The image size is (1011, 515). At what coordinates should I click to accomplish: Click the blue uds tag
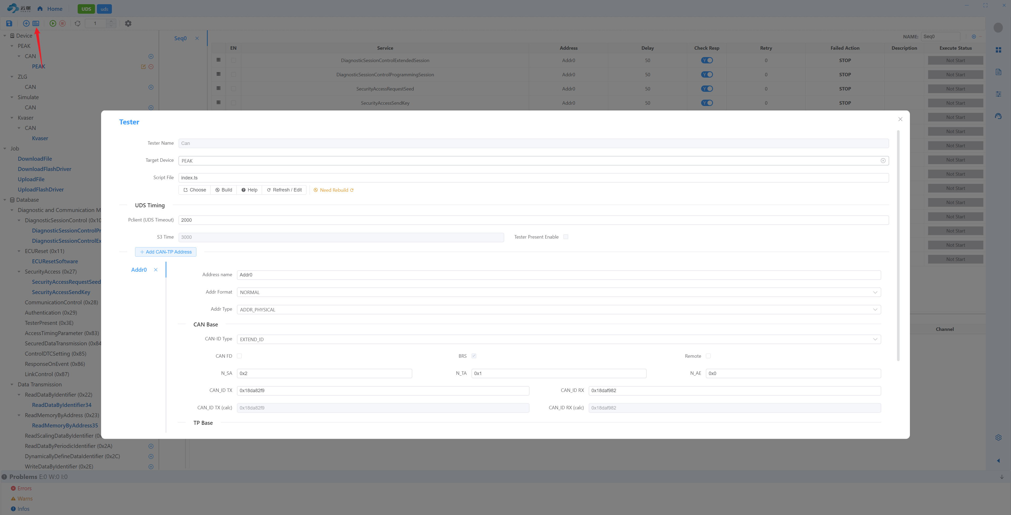click(x=105, y=9)
